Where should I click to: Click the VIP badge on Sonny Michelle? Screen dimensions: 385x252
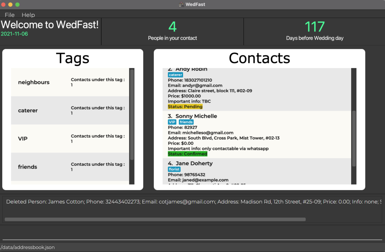pos(172,122)
